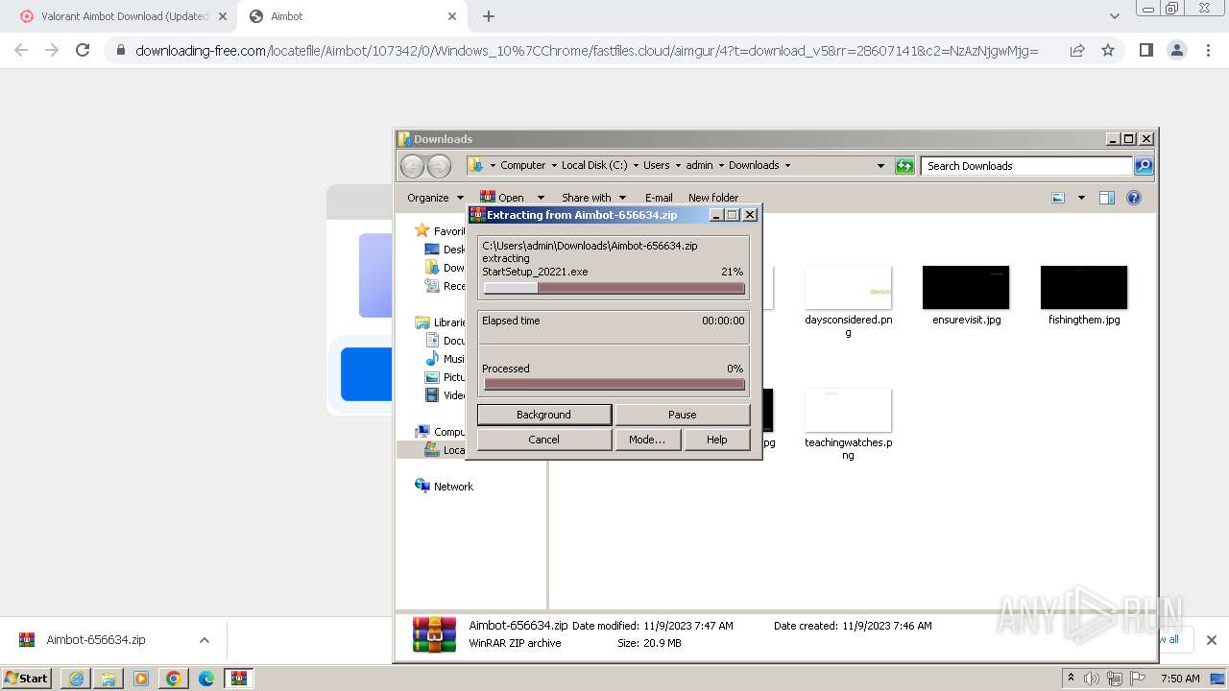The image size is (1229, 691).
Task: Send the extraction to Background
Action: coord(544,415)
